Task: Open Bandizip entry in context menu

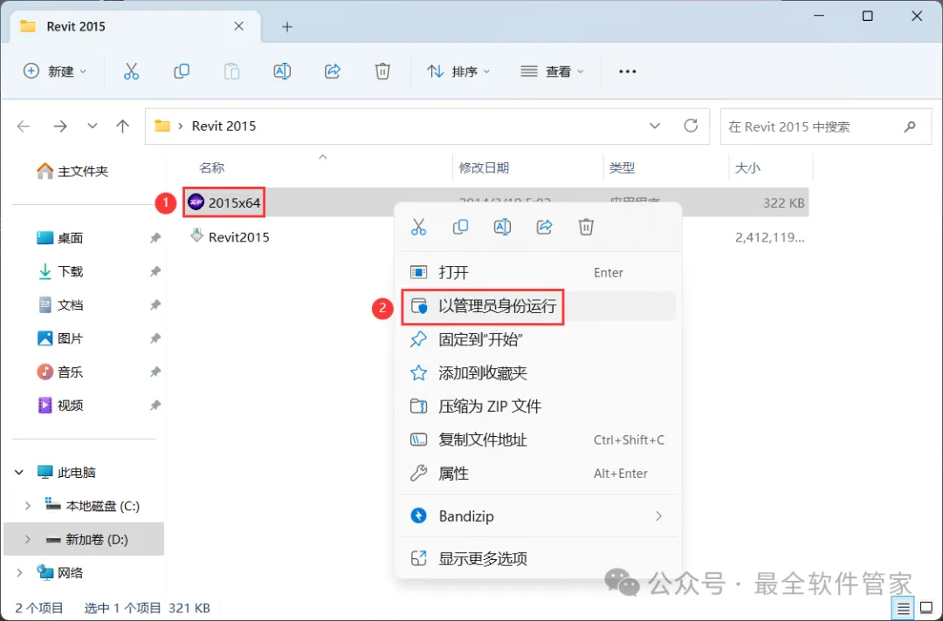Action: click(536, 515)
